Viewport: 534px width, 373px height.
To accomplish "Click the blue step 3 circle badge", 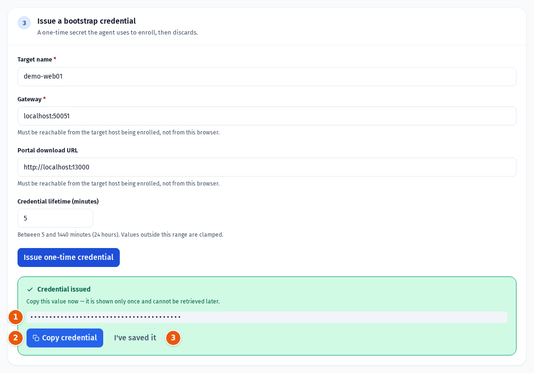I will click(24, 23).
